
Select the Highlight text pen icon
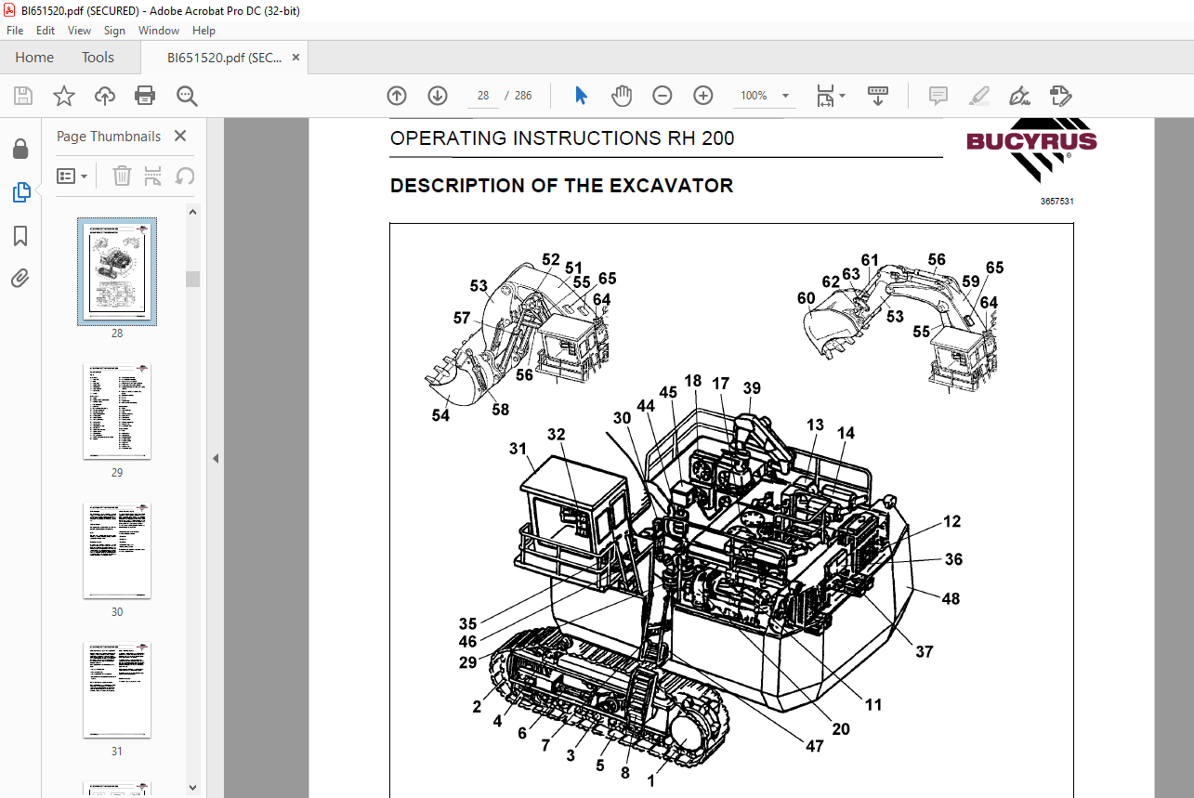coord(978,96)
